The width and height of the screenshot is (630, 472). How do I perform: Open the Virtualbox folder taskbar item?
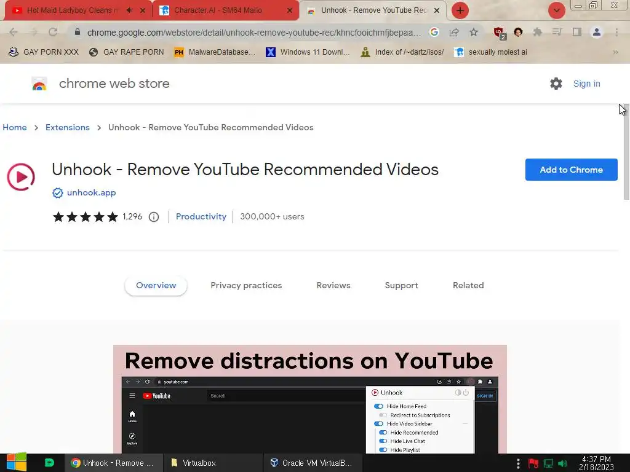tap(213, 463)
